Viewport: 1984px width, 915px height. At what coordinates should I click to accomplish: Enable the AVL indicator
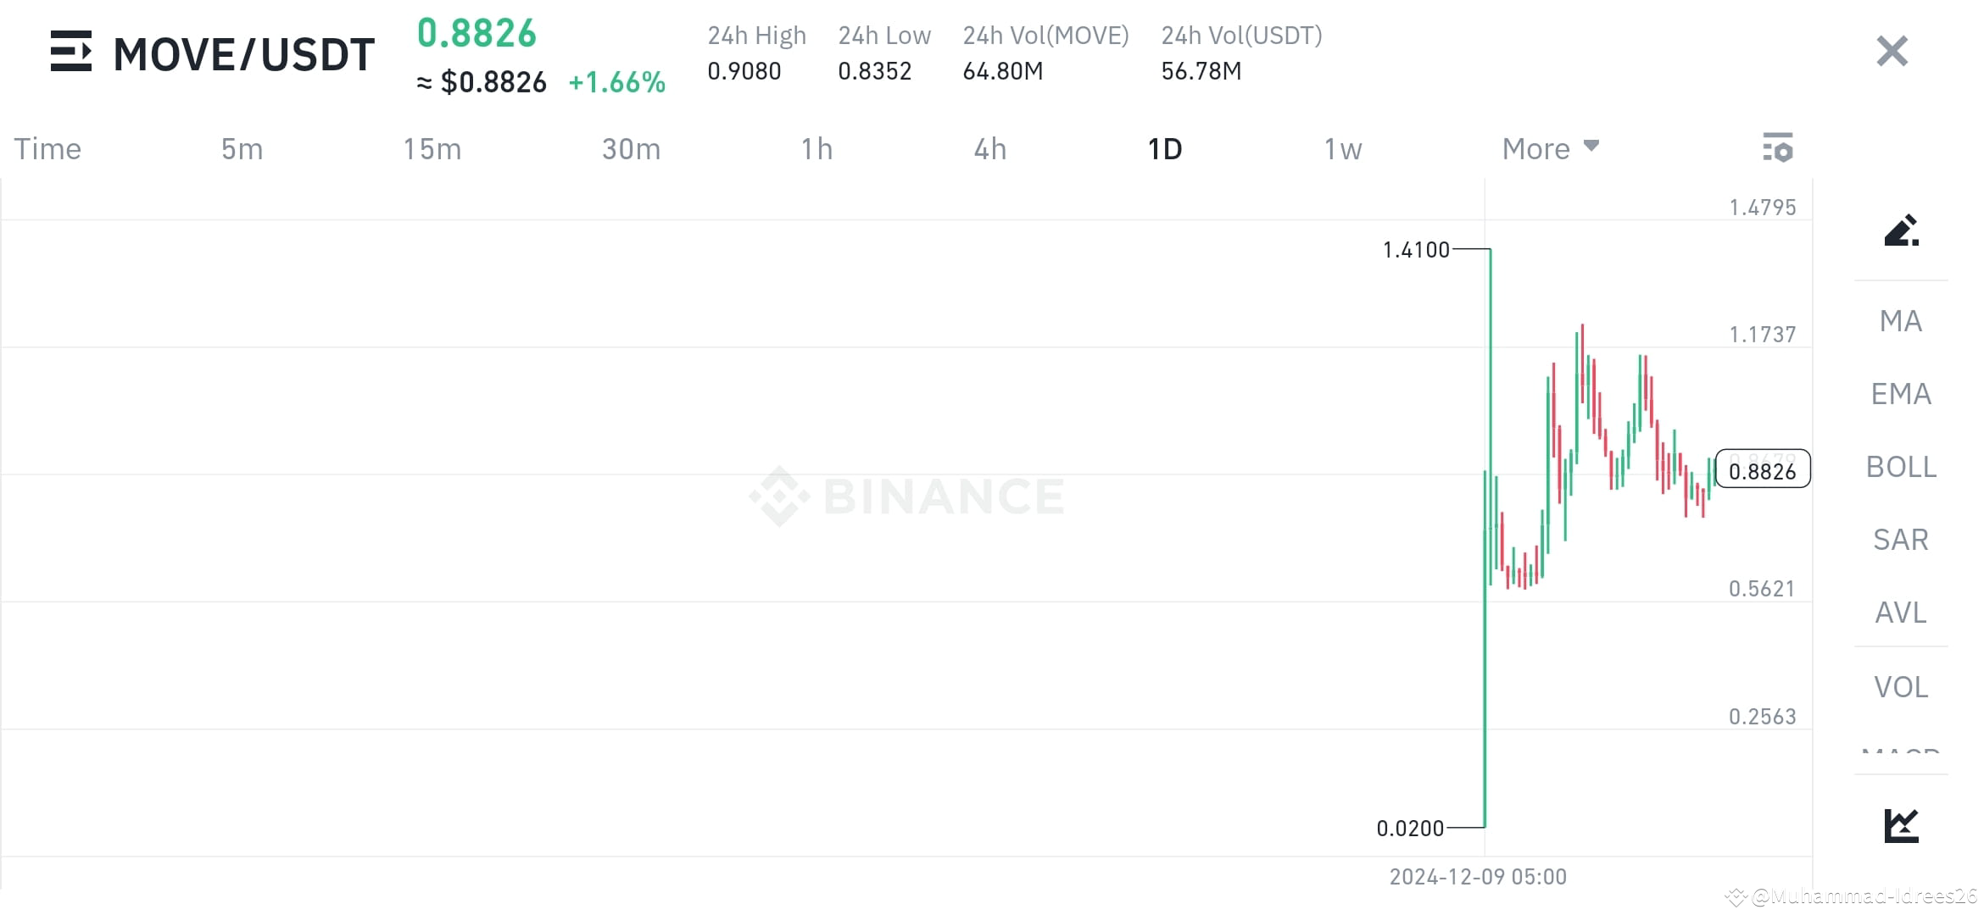point(1900,613)
